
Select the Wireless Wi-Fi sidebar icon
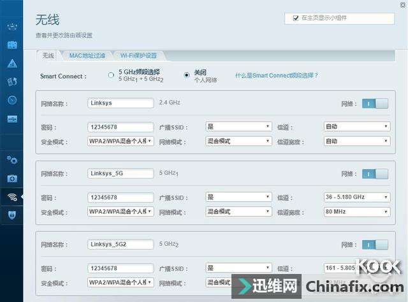tap(12, 197)
